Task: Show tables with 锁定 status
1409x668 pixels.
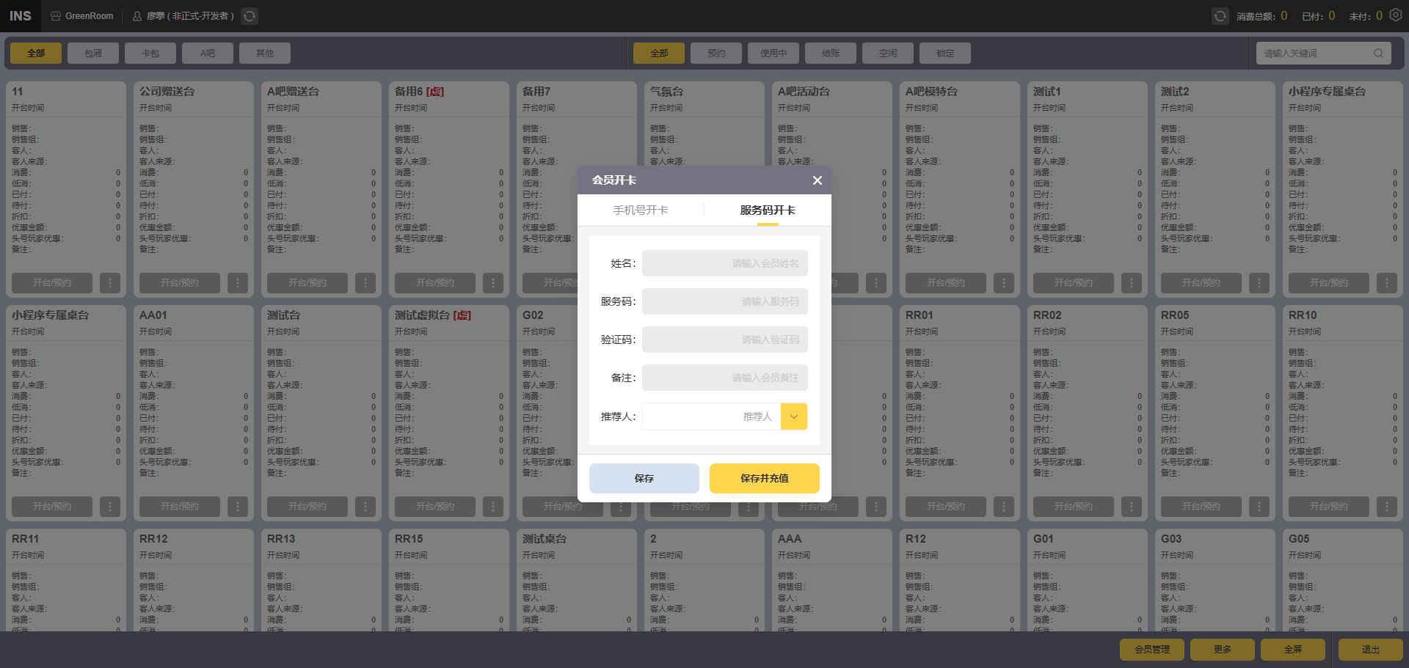Action: click(945, 53)
